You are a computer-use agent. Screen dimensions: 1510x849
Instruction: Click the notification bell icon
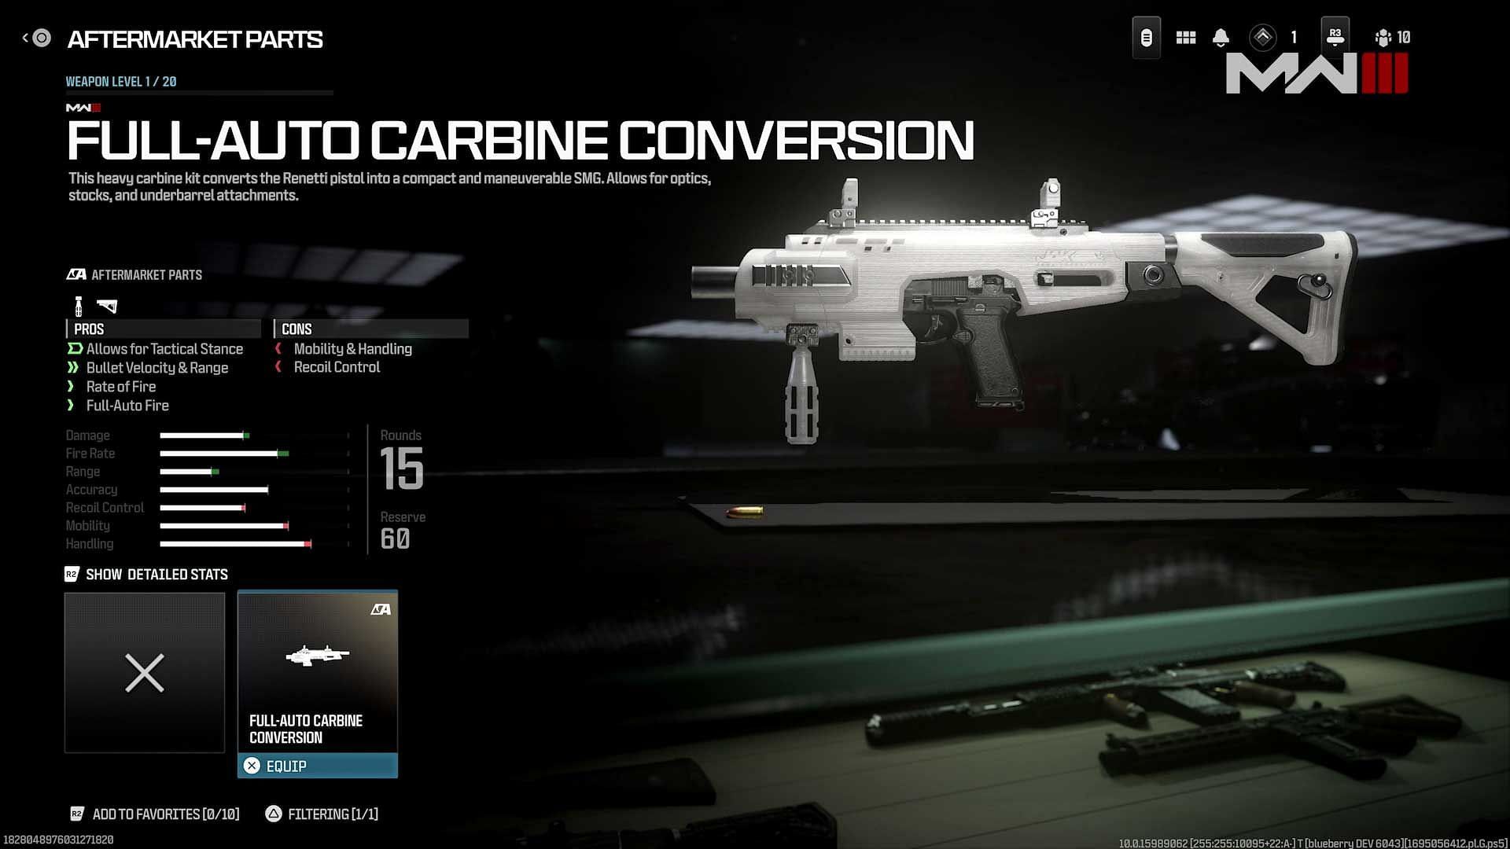1221,37
